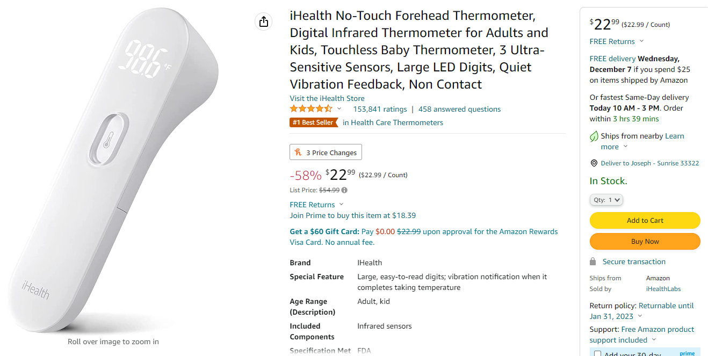Expand FREE Returns under the list price
This screenshot has width=708, height=356.
pos(341,205)
